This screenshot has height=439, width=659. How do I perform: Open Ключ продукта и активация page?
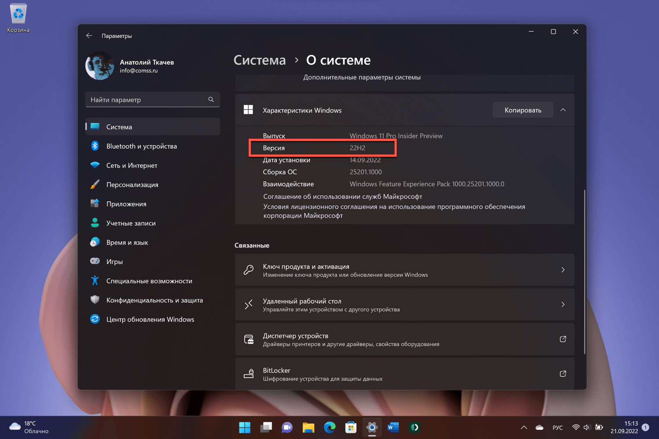(x=404, y=270)
